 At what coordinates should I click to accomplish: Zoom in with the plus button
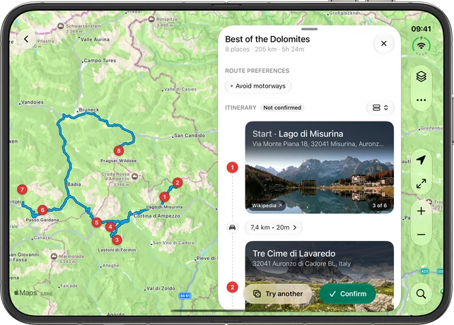pyautogui.click(x=421, y=211)
